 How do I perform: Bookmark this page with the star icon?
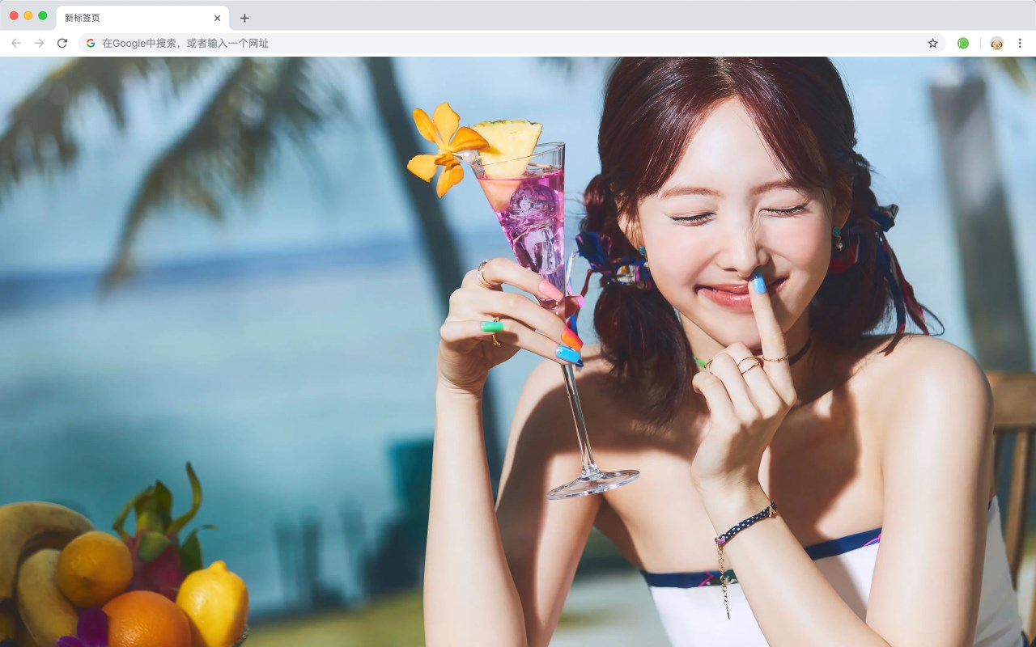point(932,43)
